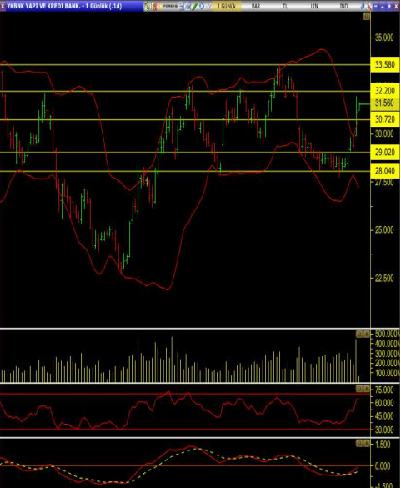Select the LIN scale option
Screen dimensions: 401x488
[314, 6]
